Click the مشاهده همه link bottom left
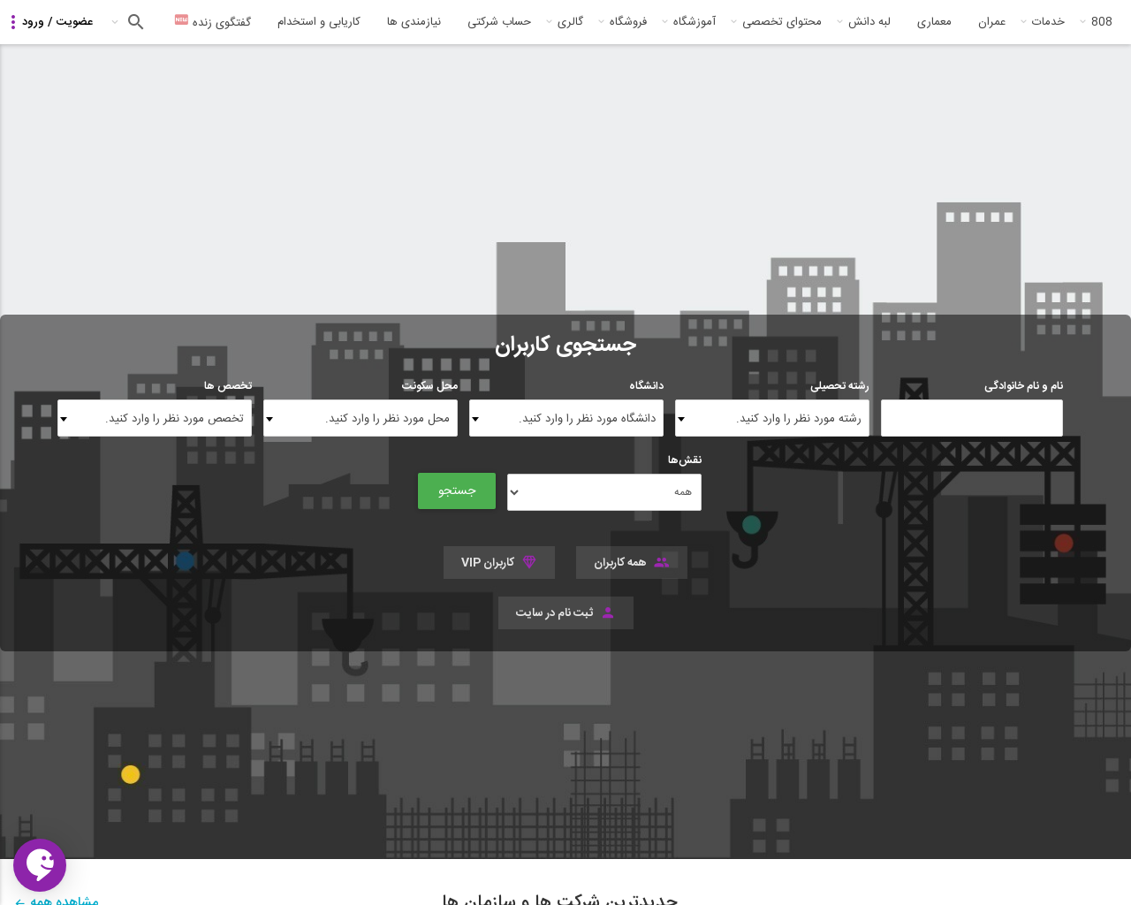This screenshot has height=905, width=1131. (56, 900)
